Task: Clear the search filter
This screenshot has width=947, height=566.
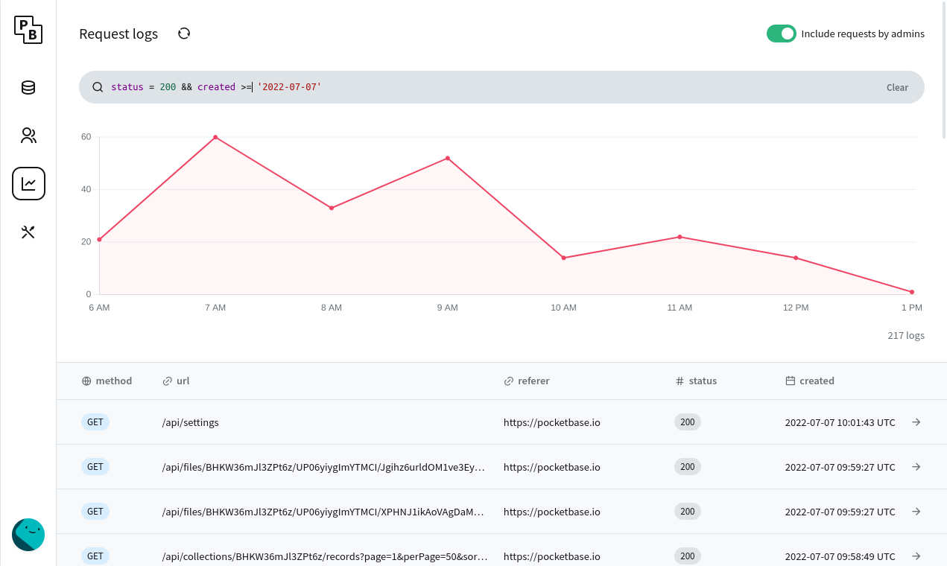Action: click(x=897, y=87)
